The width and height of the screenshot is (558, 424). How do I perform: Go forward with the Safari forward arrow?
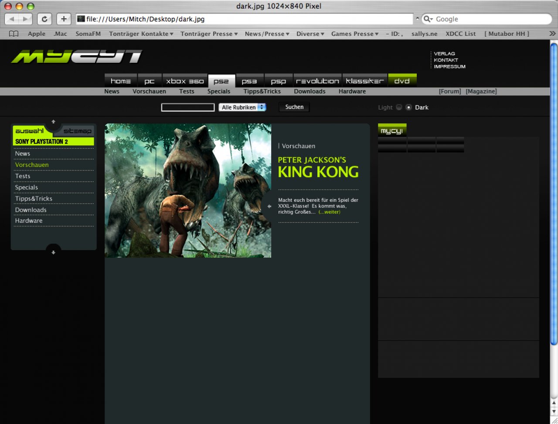tap(25, 19)
